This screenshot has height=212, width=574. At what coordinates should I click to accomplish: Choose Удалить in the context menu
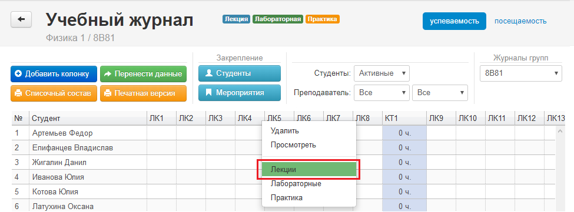pyautogui.click(x=309, y=130)
